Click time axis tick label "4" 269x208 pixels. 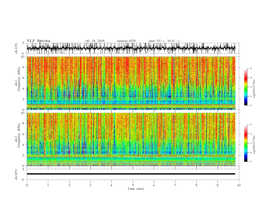tap(112, 185)
